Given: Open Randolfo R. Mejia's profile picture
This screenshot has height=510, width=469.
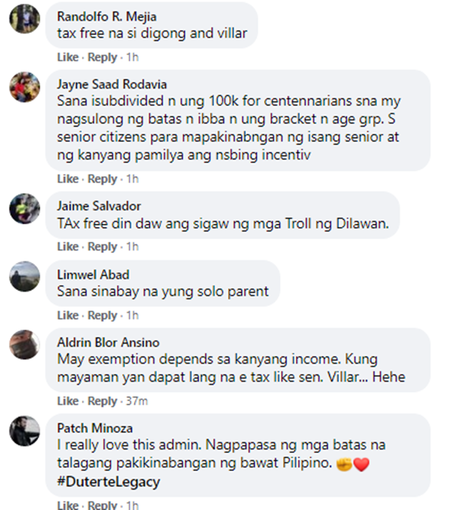Looking at the screenshot, I should coord(24,19).
